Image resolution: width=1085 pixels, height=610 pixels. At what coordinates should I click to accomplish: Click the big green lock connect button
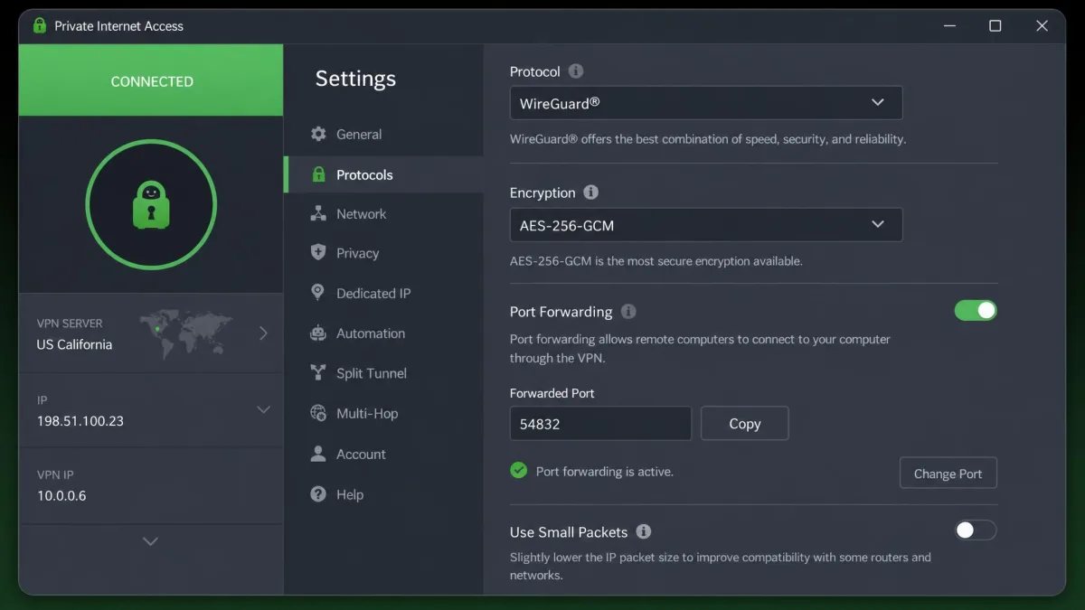[151, 204]
